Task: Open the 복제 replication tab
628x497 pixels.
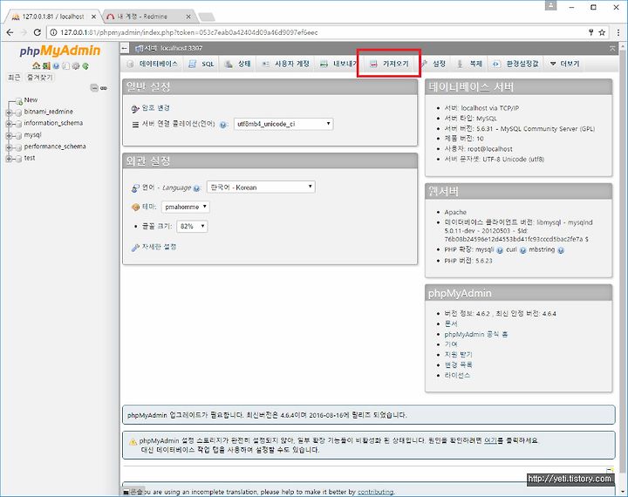Action: (x=470, y=64)
